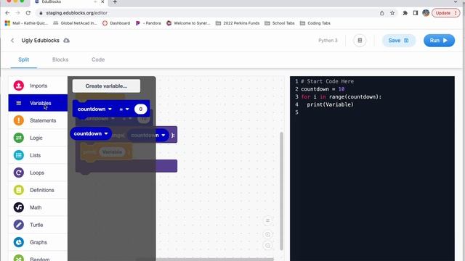
Task: Open the Random category shuffle icon
Action: [x=19, y=258]
